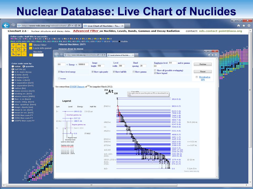The image size is (253, 189).
Task: Select the Level schema of Nuclide tab
Action: point(120,55)
